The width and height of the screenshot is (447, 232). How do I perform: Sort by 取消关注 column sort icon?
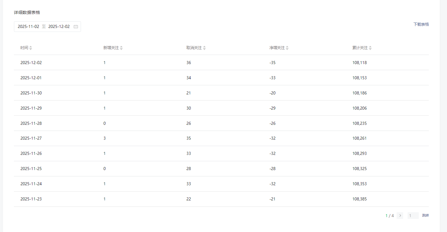click(204, 48)
